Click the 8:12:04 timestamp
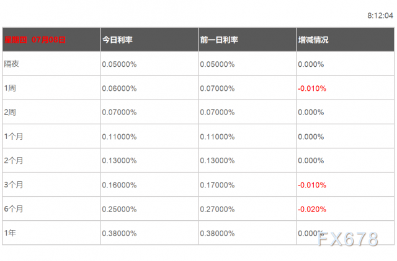The height and width of the screenshot is (261, 397). 380,15
